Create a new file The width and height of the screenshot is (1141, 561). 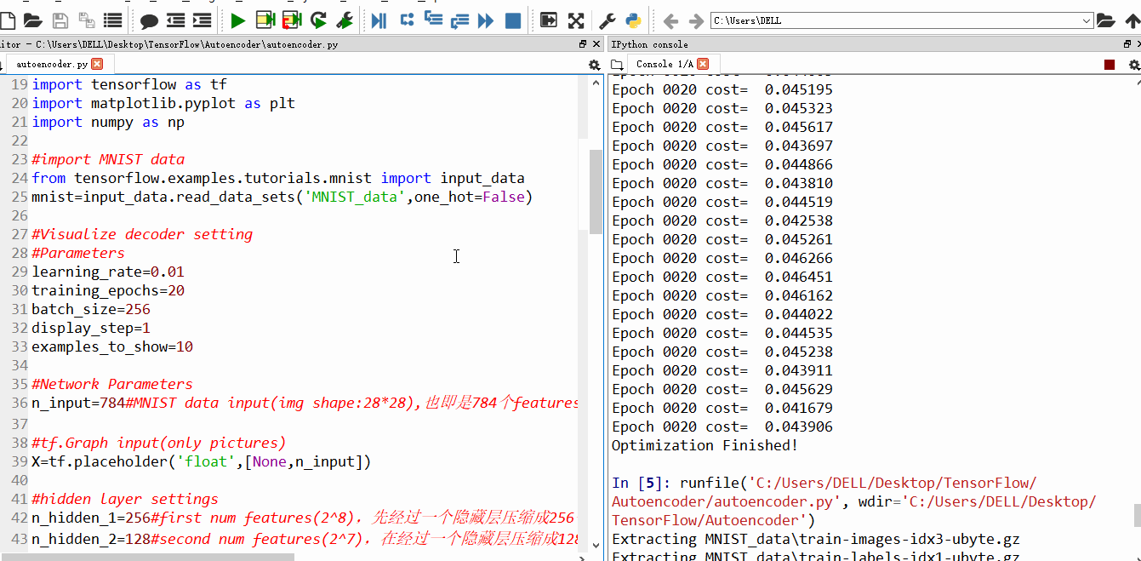pyautogui.click(x=6, y=20)
